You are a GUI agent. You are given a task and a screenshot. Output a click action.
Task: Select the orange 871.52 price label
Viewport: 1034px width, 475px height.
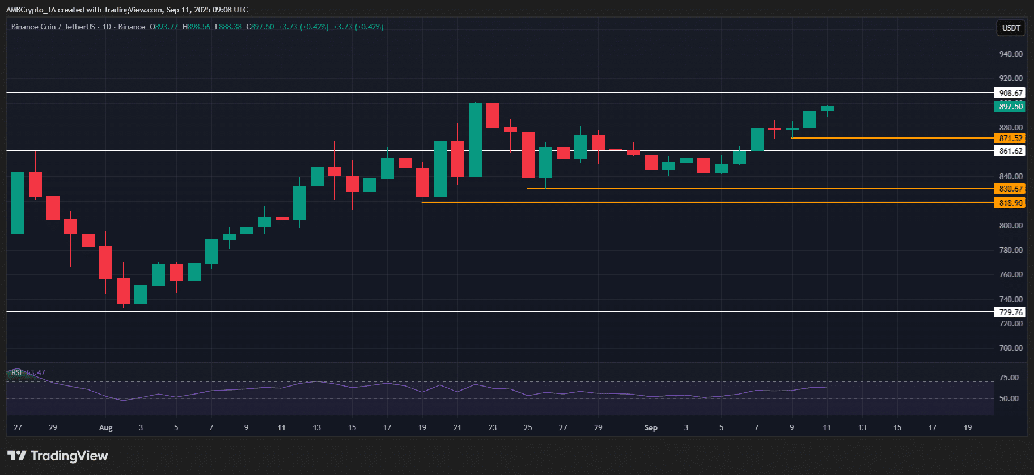1010,138
